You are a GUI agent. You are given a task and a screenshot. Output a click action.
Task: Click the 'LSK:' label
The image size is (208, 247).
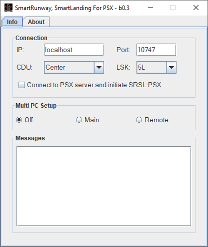123,68
